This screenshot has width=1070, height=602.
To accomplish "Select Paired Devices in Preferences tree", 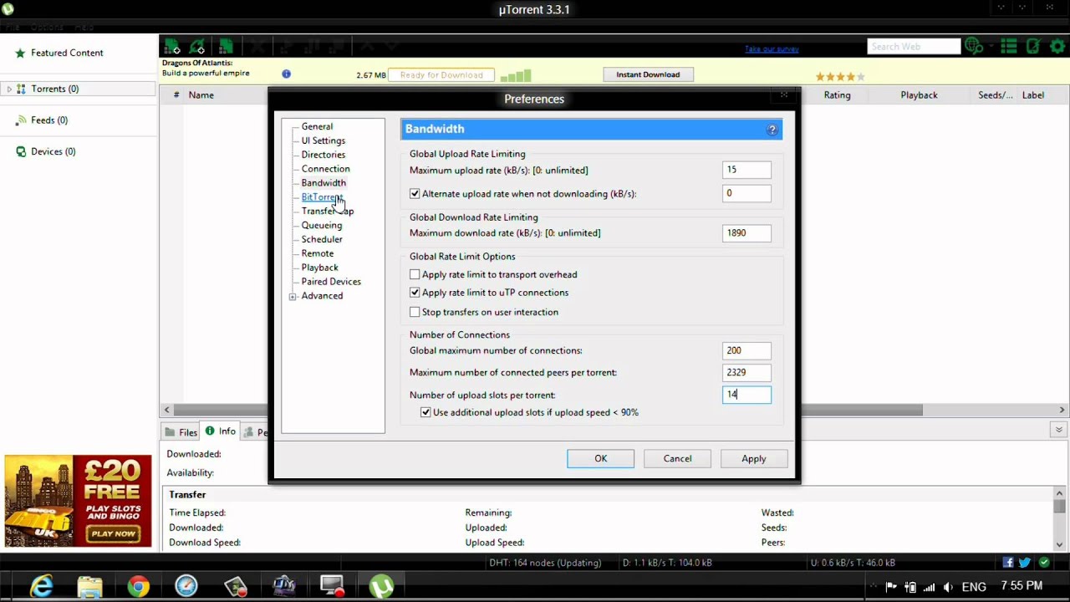I will pyautogui.click(x=331, y=282).
